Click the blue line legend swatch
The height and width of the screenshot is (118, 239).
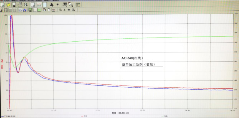pyautogui.click(x=2, y=116)
